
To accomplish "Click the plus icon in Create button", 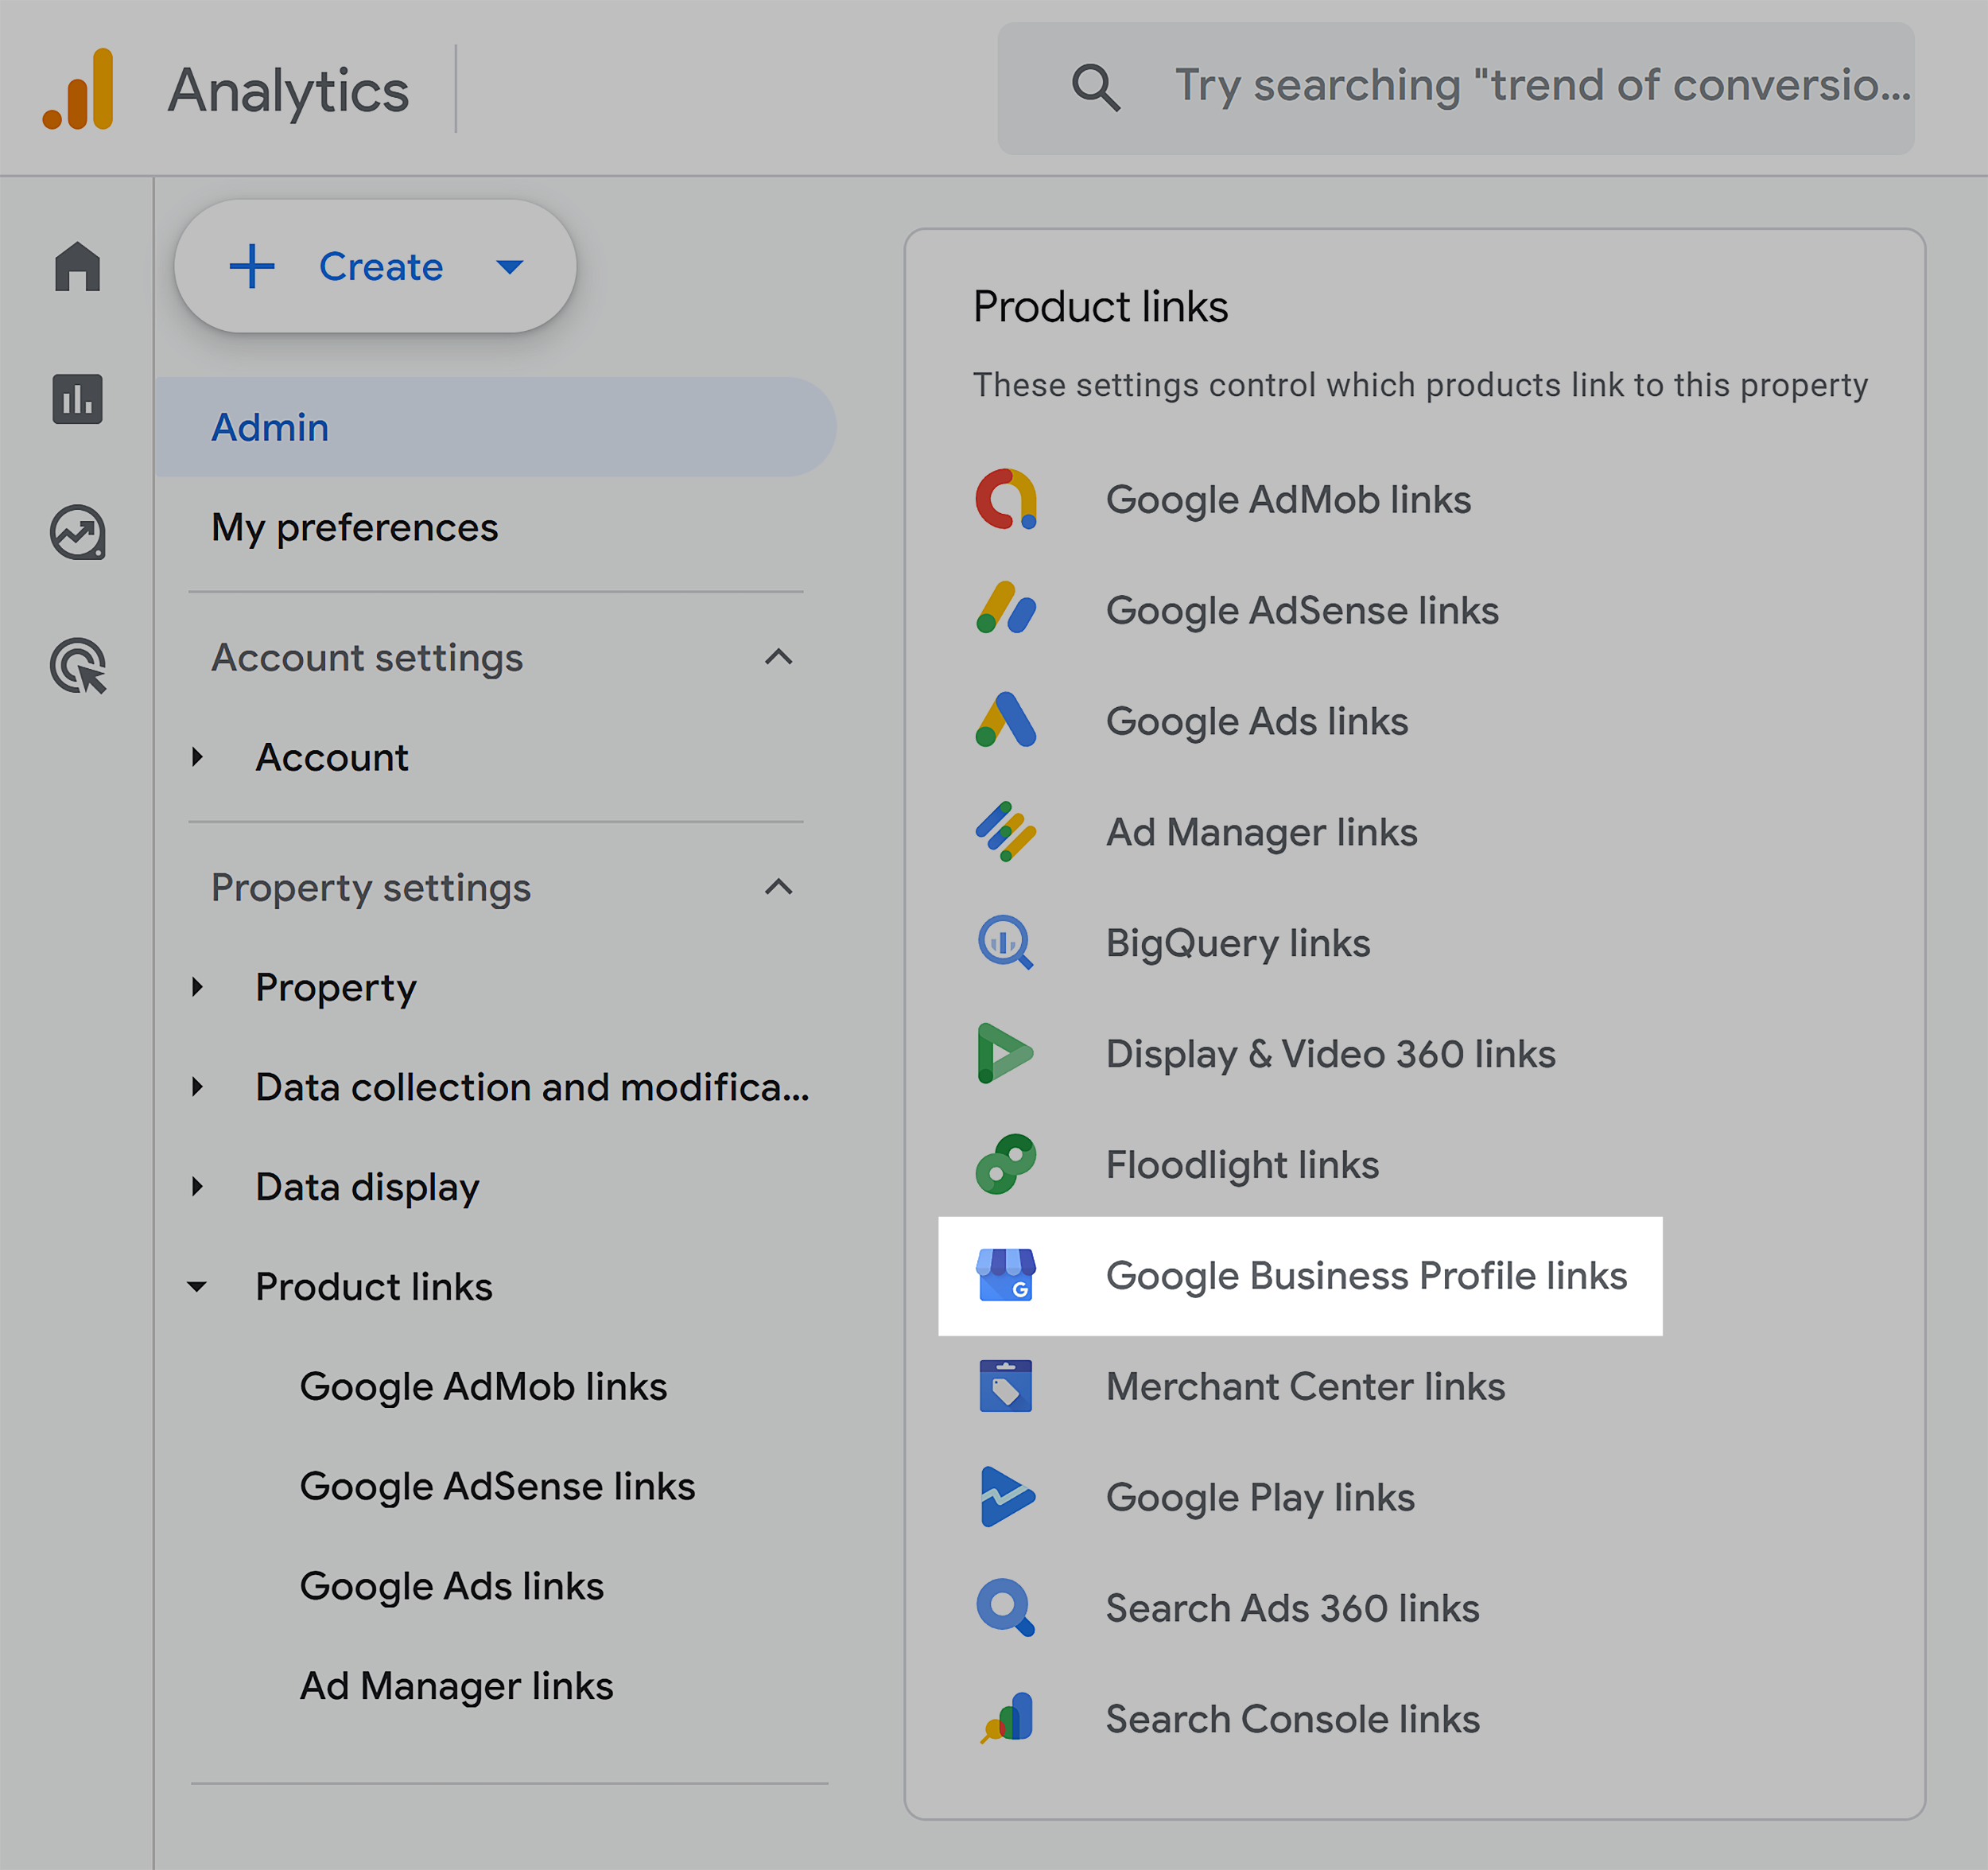I will (252, 266).
